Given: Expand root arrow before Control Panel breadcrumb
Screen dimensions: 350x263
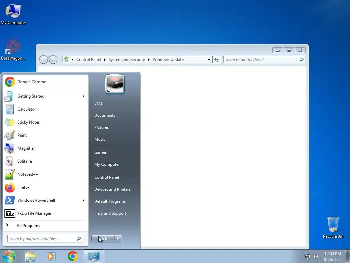Looking at the screenshot, I should click(x=72, y=60).
